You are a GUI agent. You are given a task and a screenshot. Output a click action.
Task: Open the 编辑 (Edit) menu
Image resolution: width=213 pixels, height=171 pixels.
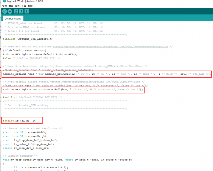click(11, 6)
